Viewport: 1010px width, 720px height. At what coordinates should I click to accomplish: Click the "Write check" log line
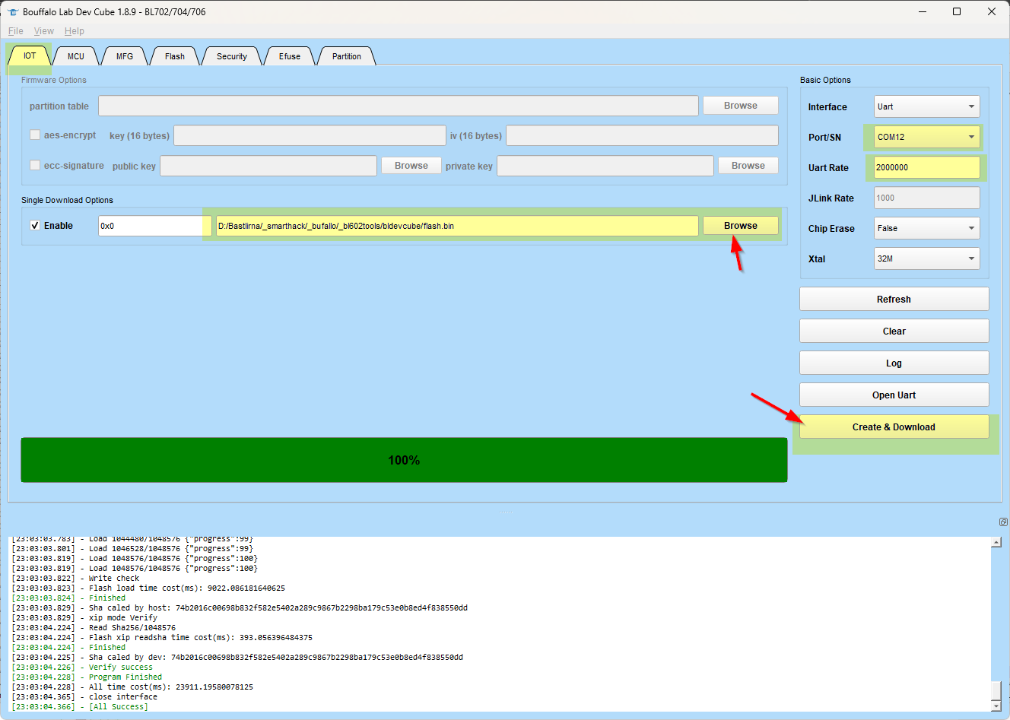click(x=75, y=579)
